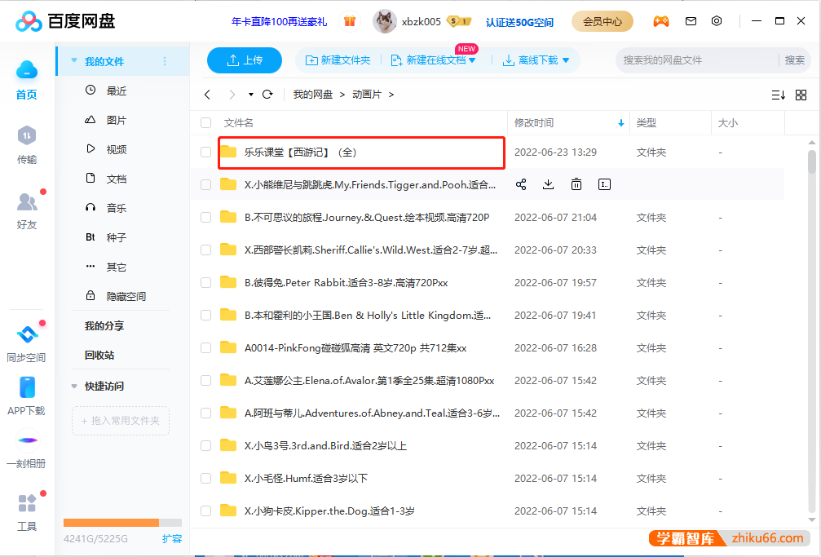This screenshot has width=821, height=557.
Task: Click the download icon on hovered row
Action: (x=548, y=184)
